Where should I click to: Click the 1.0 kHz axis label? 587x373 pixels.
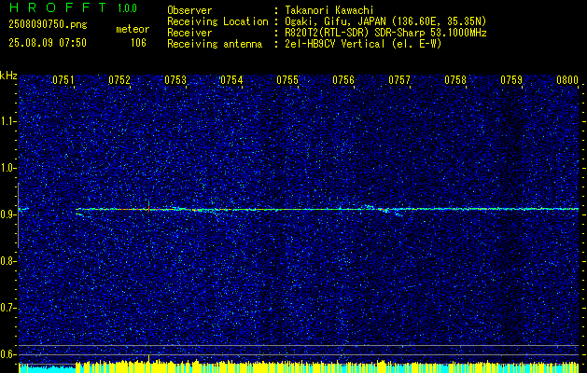tap(7, 168)
